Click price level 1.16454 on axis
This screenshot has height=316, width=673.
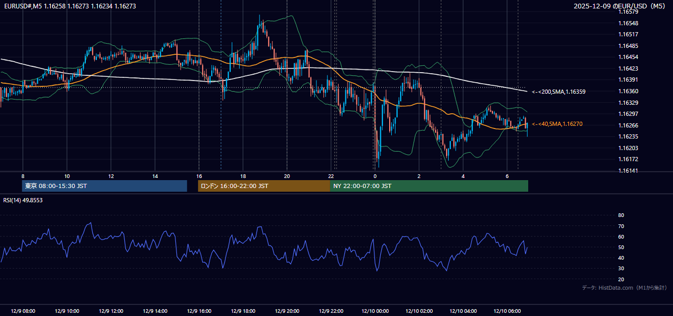pos(628,57)
